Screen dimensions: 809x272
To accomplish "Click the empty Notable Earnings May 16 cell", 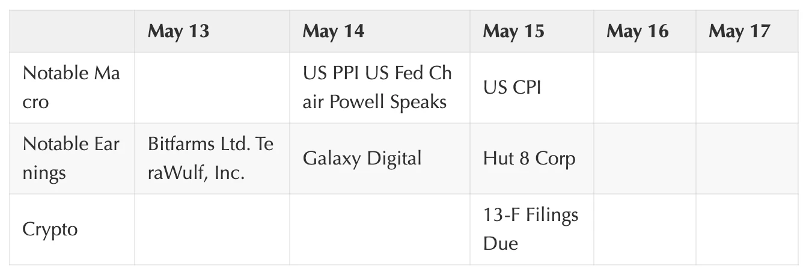I will click(644, 159).
